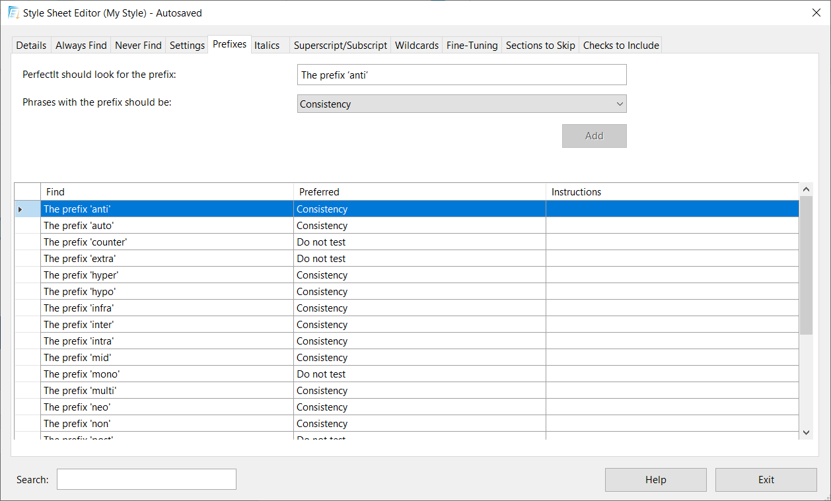Click the Instructions column header
Screen dimensions: 831x501
pos(672,192)
